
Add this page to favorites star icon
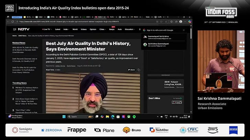[166, 22]
